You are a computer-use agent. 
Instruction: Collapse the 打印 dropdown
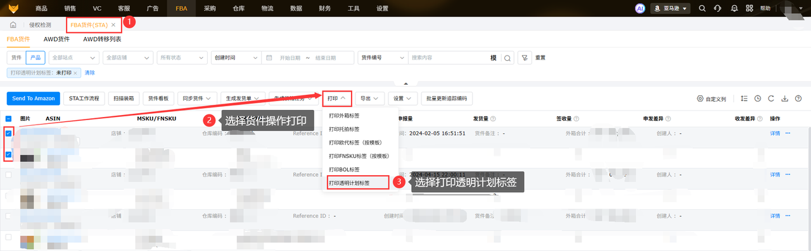[336, 99]
